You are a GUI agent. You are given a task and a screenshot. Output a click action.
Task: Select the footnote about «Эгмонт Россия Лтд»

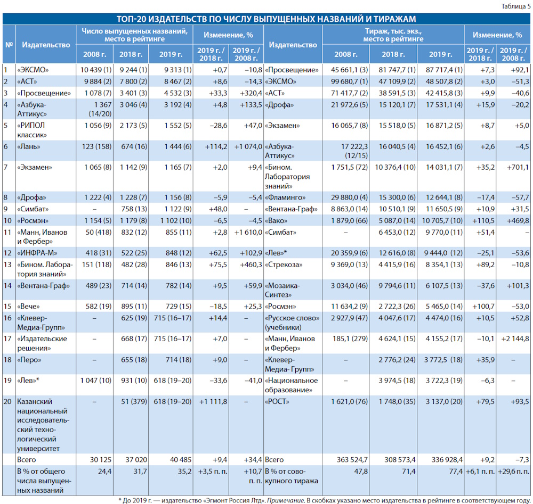tap(325, 500)
